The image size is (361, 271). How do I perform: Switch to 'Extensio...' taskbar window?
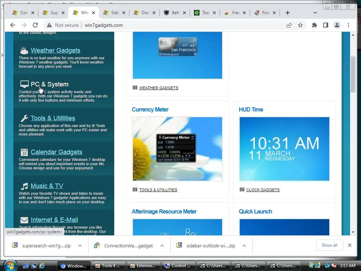(x=143, y=266)
